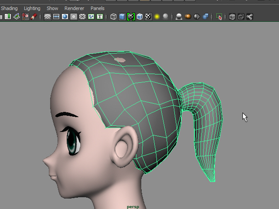The height and width of the screenshot is (209, 279).
Task: Activate the grease pencil tool icon
Action: coord(34,17)
